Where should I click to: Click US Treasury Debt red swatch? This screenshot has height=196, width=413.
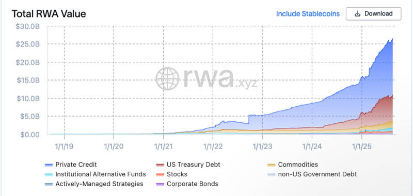[x=161, y=165]
